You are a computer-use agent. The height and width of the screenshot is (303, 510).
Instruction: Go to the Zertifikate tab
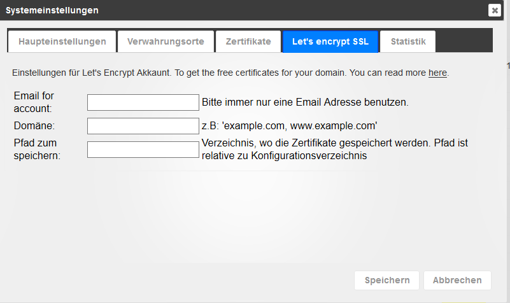tap(248, 41)
